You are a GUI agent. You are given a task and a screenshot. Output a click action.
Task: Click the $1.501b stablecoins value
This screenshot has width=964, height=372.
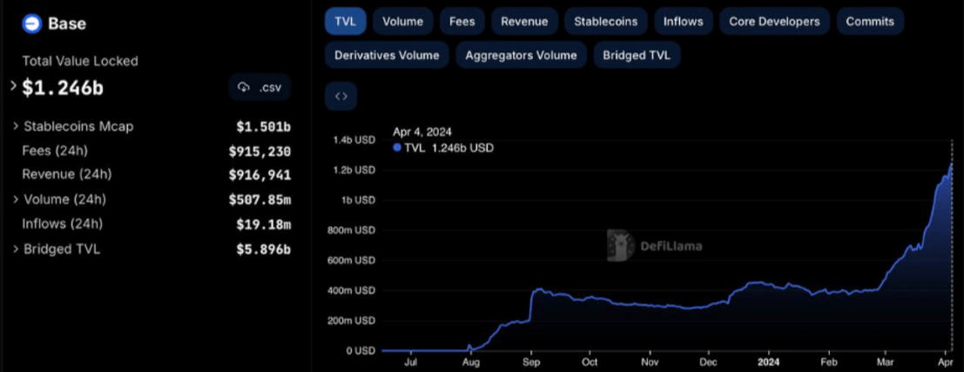click(x=264, y=126)
